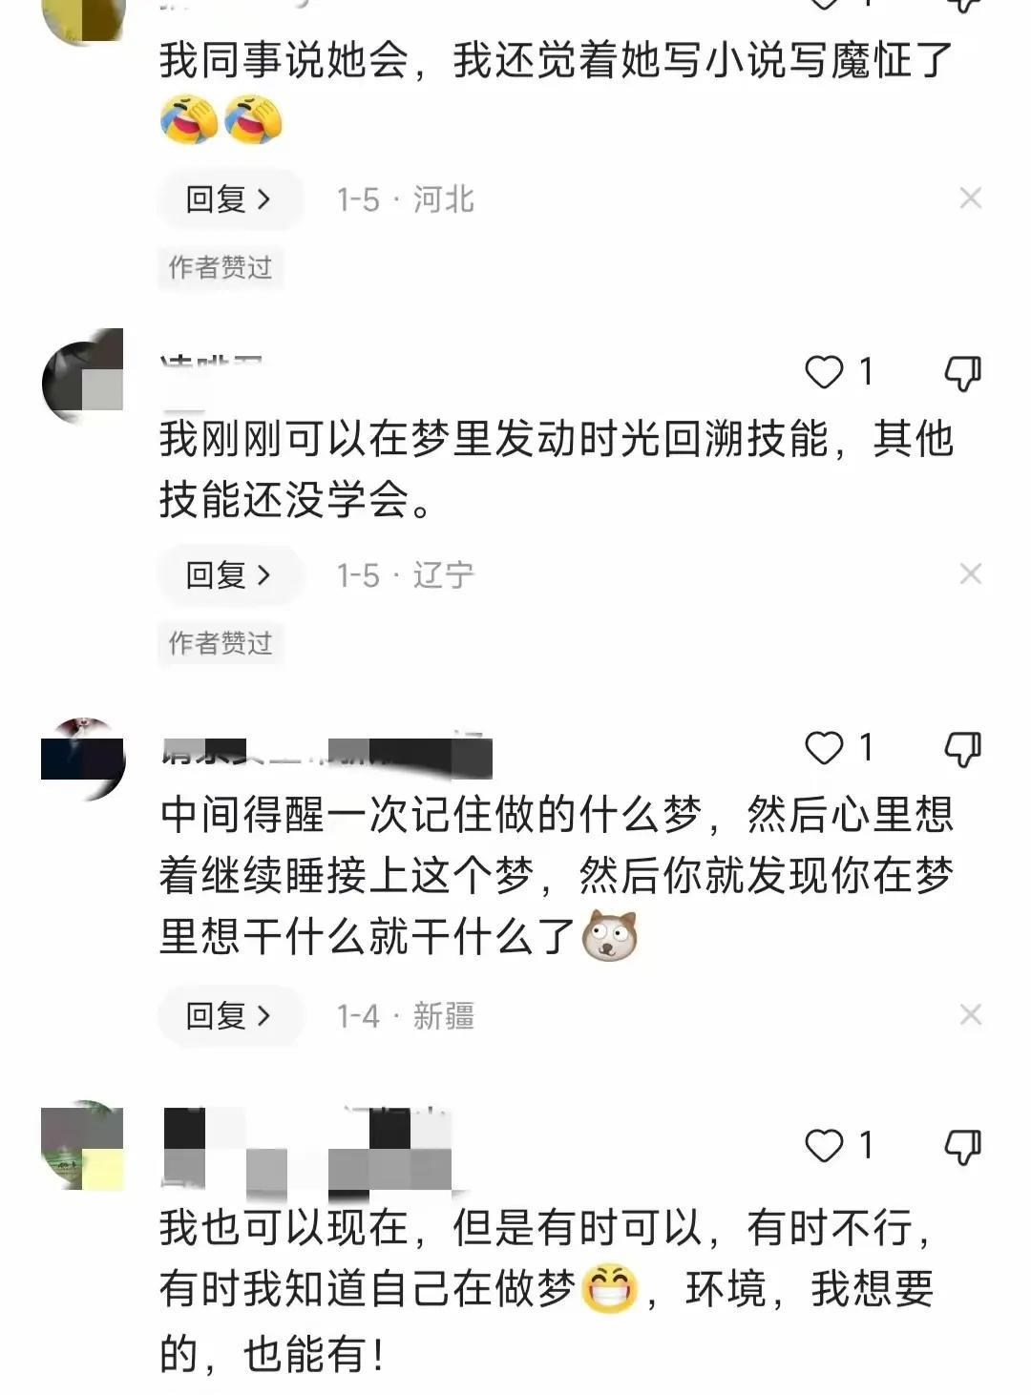
Task: Tap the 作者赞过 tag under the 辽宁 comment
Action: 221,643
